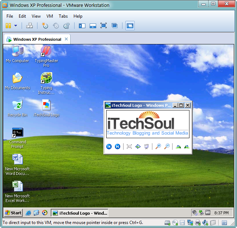Rotate image clockwise in Picture Viewer
This screenshot has height=228, width=237.
178,146
